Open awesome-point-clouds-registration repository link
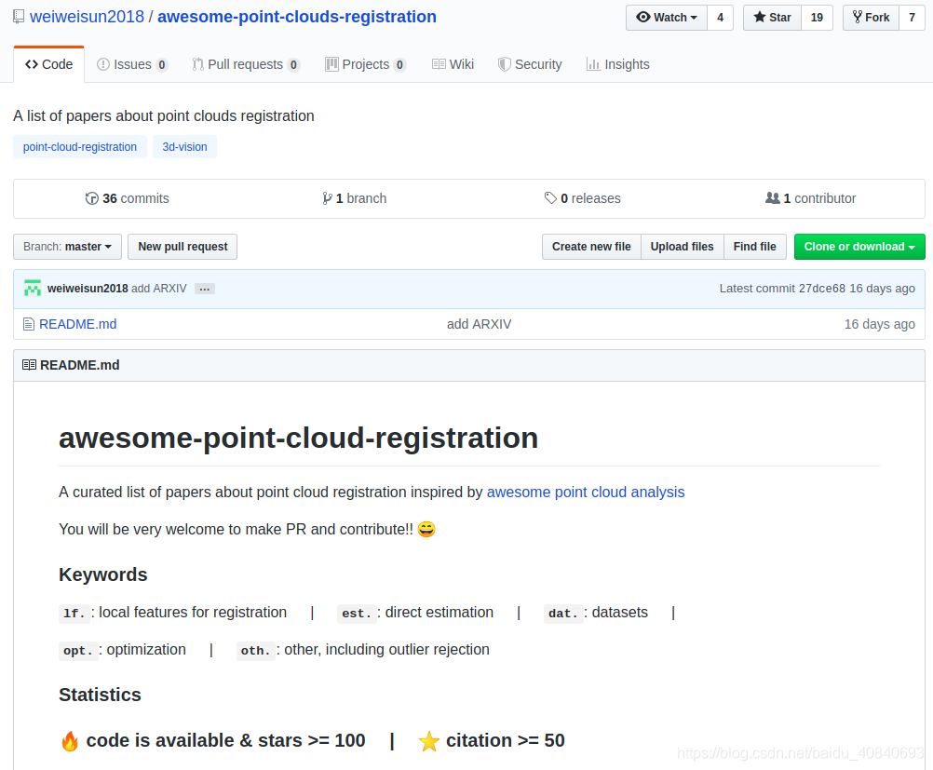Image resolution: width=933 pixels, height=770 pixels. coord(296,17)
